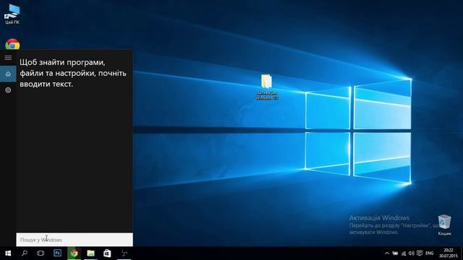Switch the ENG input language indicator

point(430,253)
